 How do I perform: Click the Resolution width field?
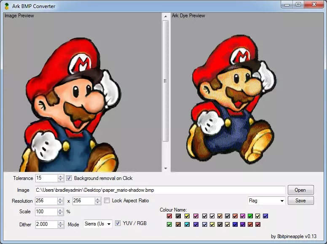[46, 201]
